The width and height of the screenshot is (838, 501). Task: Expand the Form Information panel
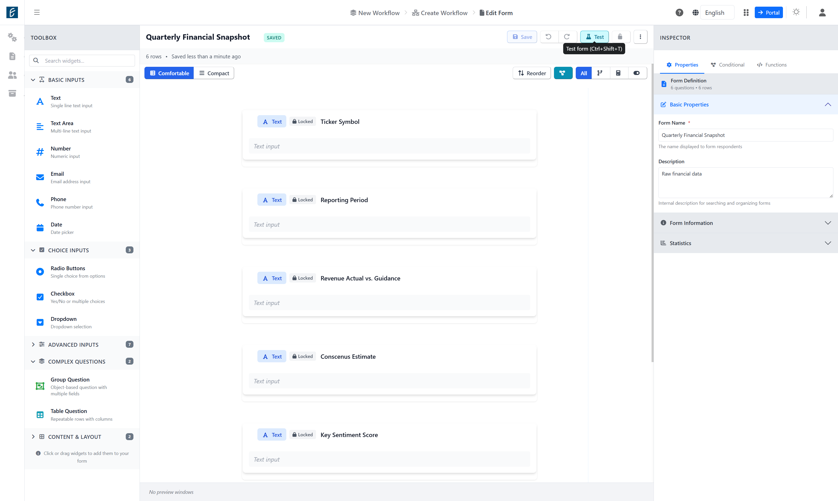click(x=745, y=223)
